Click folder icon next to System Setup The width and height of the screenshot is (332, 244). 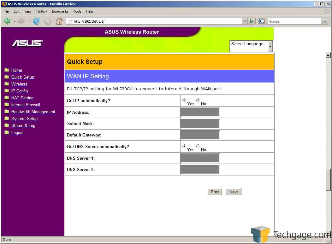pos(7,119)
